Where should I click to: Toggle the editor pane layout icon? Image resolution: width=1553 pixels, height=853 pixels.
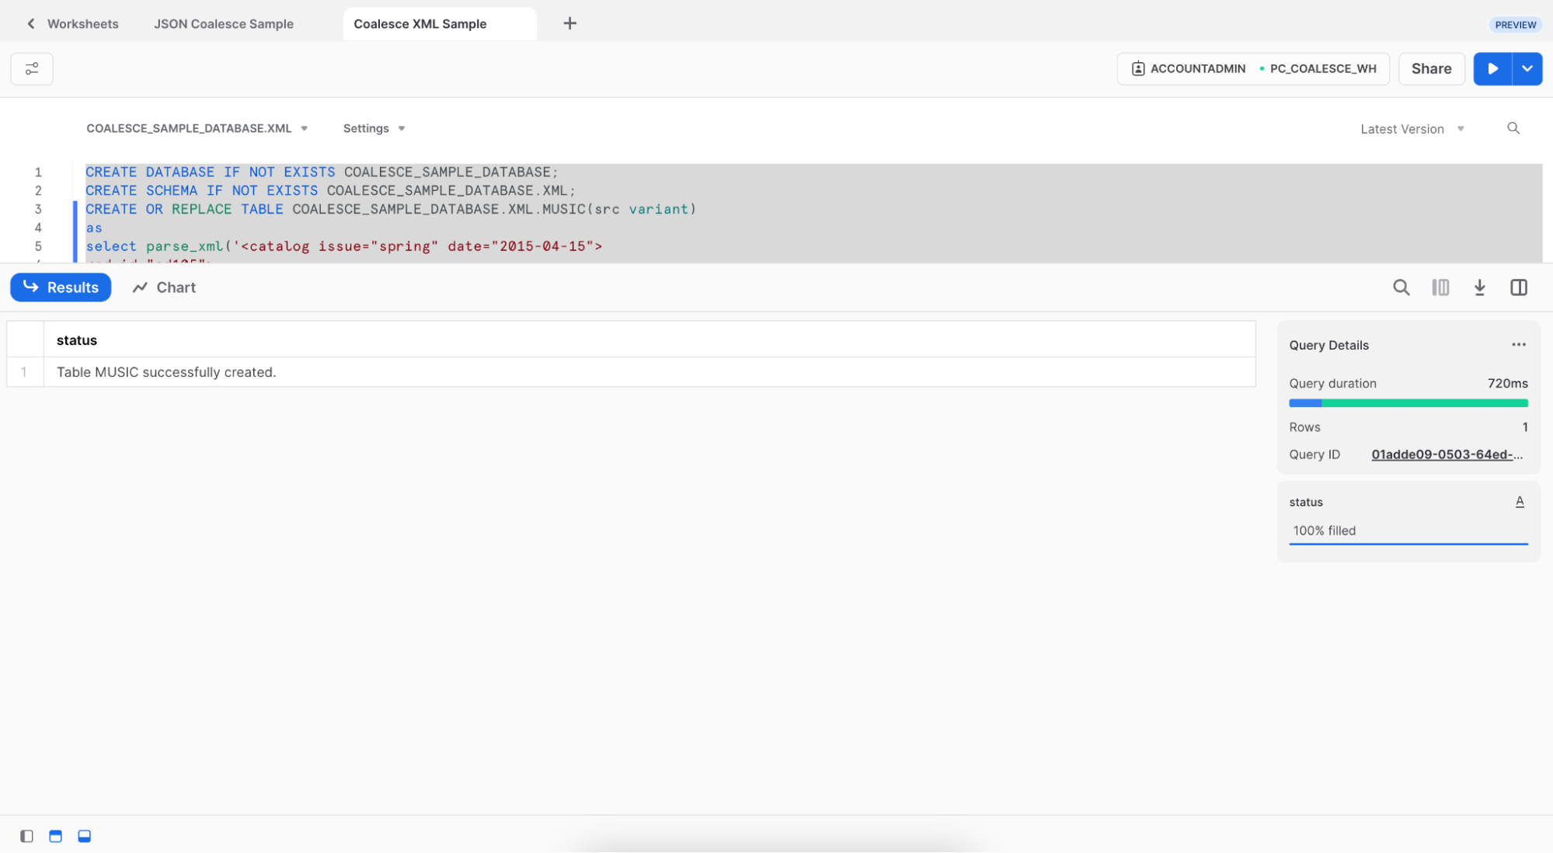click(x=55, y=836)
